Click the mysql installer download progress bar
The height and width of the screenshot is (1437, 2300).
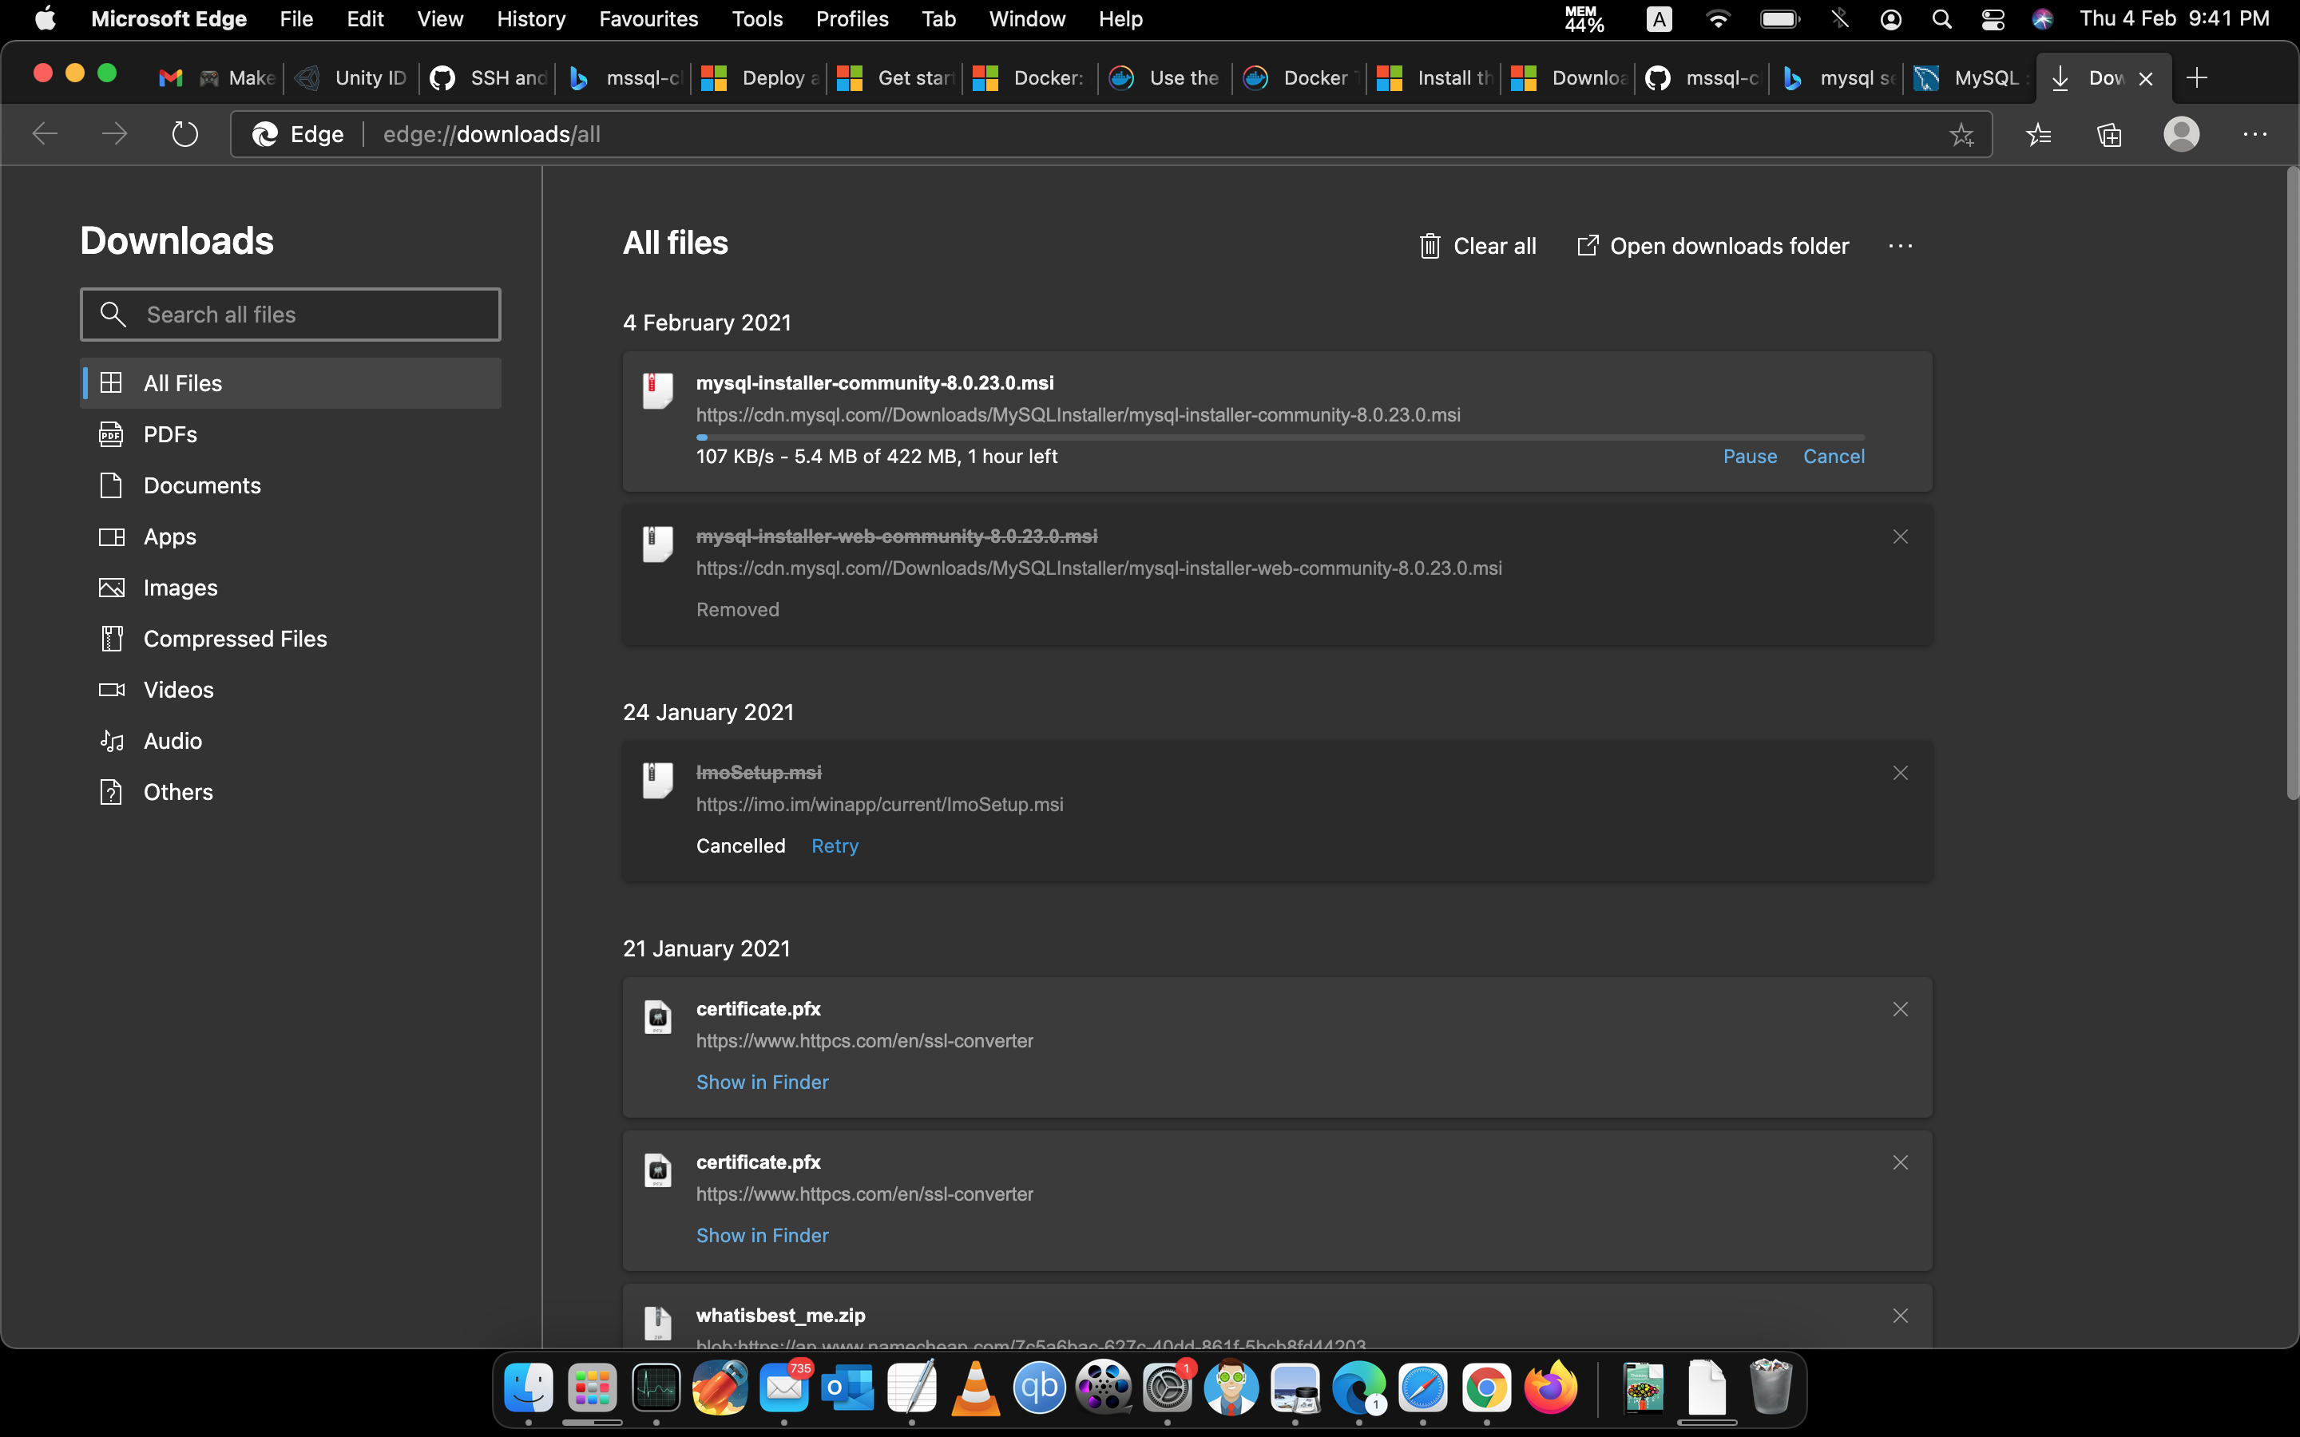click(x=1279, y=437)
